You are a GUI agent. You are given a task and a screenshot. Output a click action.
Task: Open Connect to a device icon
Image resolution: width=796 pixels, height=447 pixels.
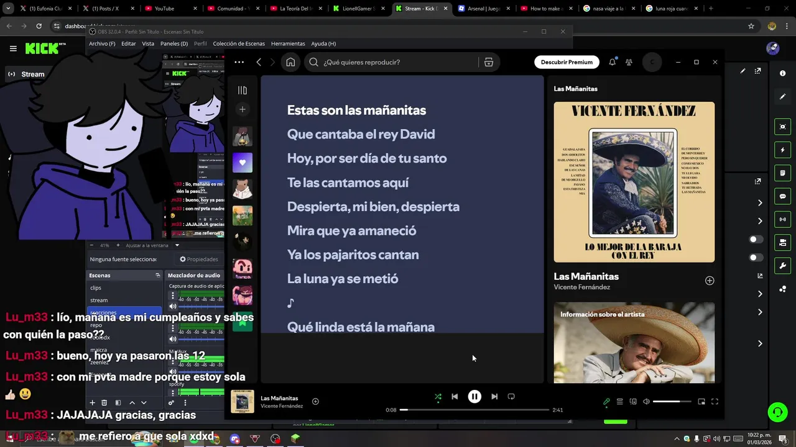(x=633, y=402)
